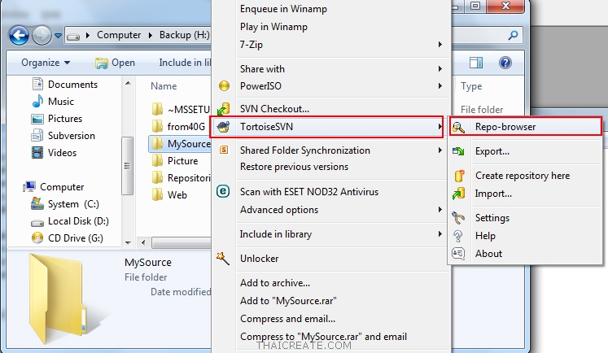This screenshot has height=353, width=608.
Task: Click the Explorer Back arrow button
Action: [19, 36]
